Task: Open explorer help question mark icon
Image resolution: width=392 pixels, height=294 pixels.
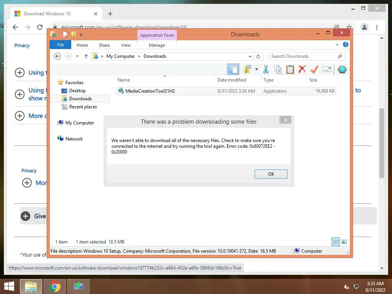Action: click(346, 44)
